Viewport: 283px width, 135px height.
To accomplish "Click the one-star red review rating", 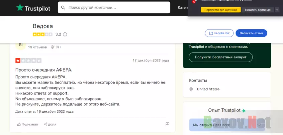I will [x=28, y=60].
